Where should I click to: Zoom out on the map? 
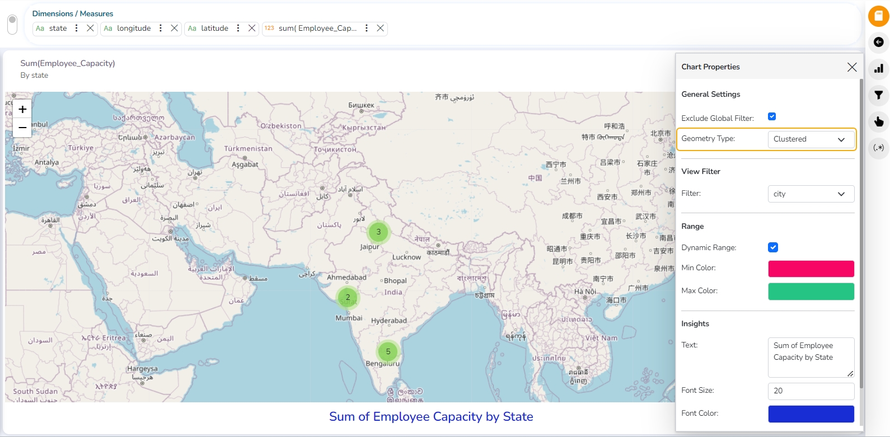[x=22, y=128]
